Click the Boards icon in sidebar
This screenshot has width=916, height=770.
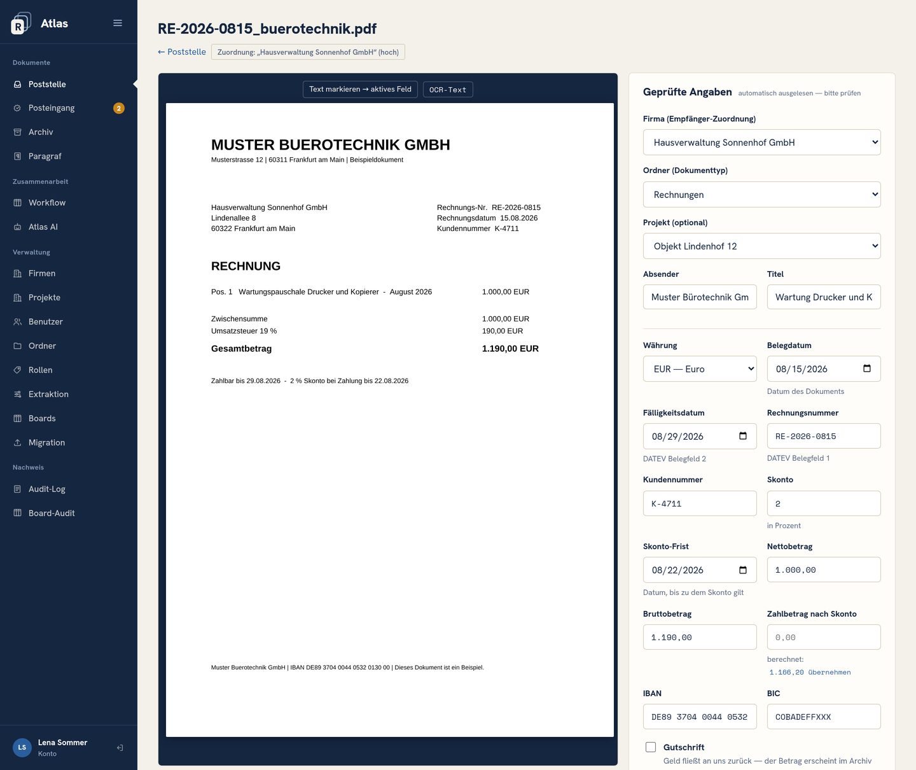coord(17,419)
